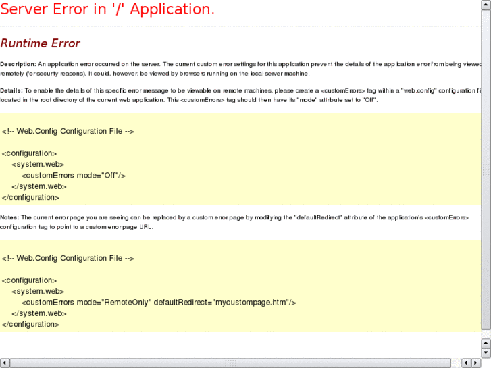This screenshot has height=368, width=491.
Task: Click the customErrors mode="RemoteOnly" code line
Action: tap(159, 303)
